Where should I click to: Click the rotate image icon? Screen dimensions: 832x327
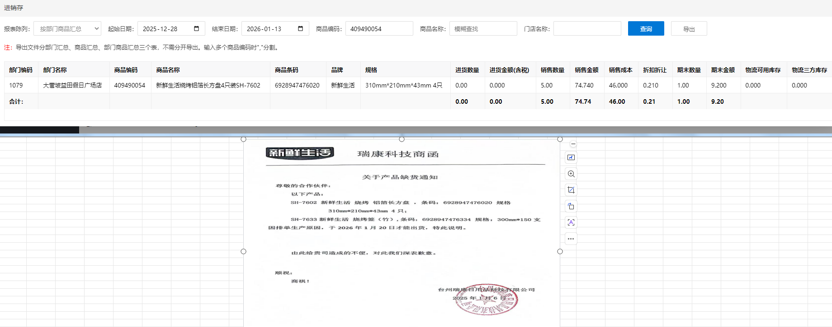(571, 206)
